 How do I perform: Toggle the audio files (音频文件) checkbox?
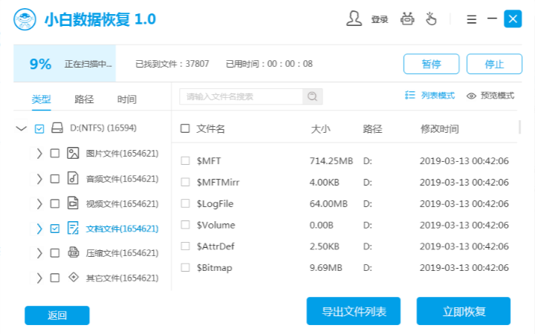(x=54, y=179)
